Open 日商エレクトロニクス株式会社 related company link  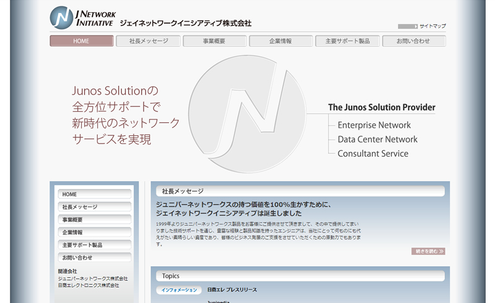88,285
